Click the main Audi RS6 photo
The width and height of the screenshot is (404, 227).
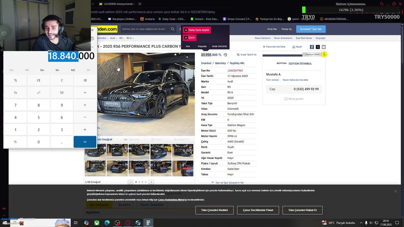146,95
